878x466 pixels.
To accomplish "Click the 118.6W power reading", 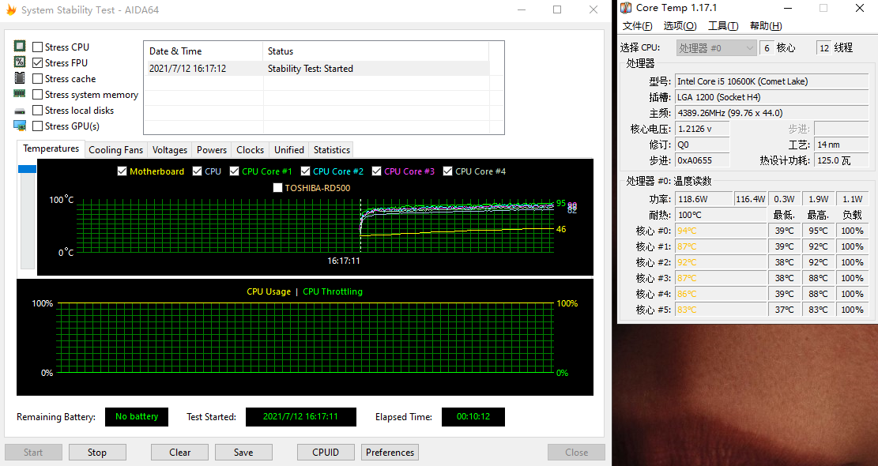I will click(704, 198).
